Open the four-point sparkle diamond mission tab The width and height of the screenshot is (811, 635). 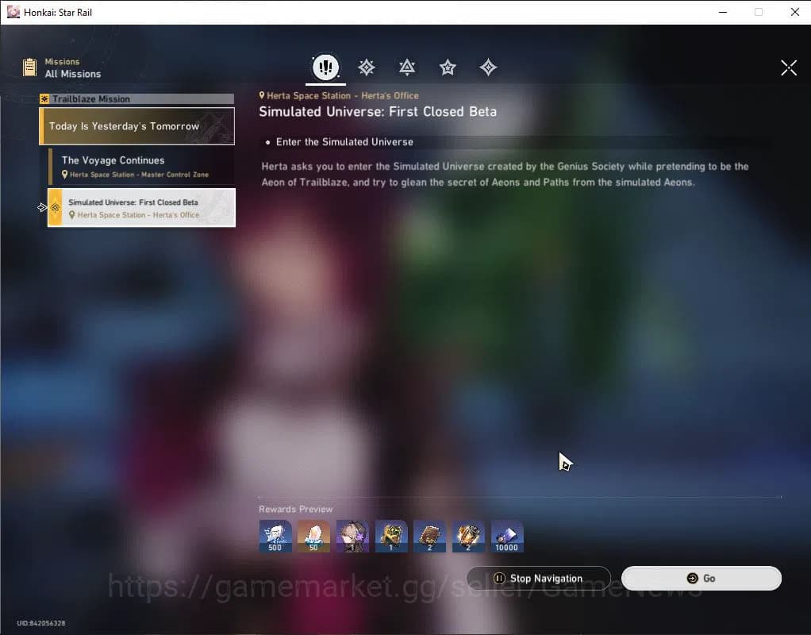click(x=366, y=67)
